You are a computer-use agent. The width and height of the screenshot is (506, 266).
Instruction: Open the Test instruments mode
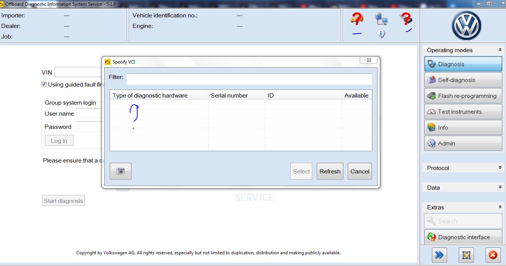[x=462, y=111]
